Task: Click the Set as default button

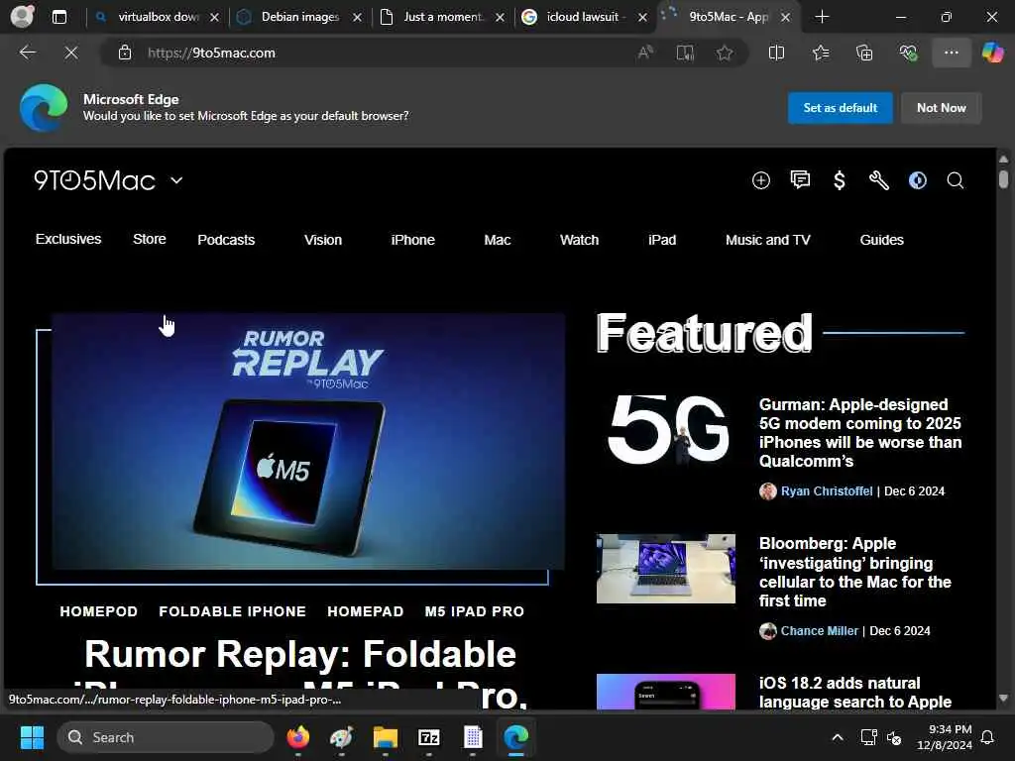Action: 841,107
